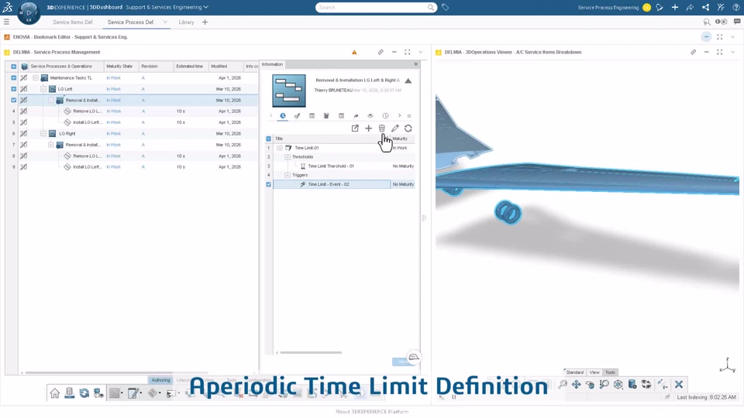Viewport: 744px width, 418px height.
Task: Collapse the Information panel header triangle
Action: pos(408,81)
